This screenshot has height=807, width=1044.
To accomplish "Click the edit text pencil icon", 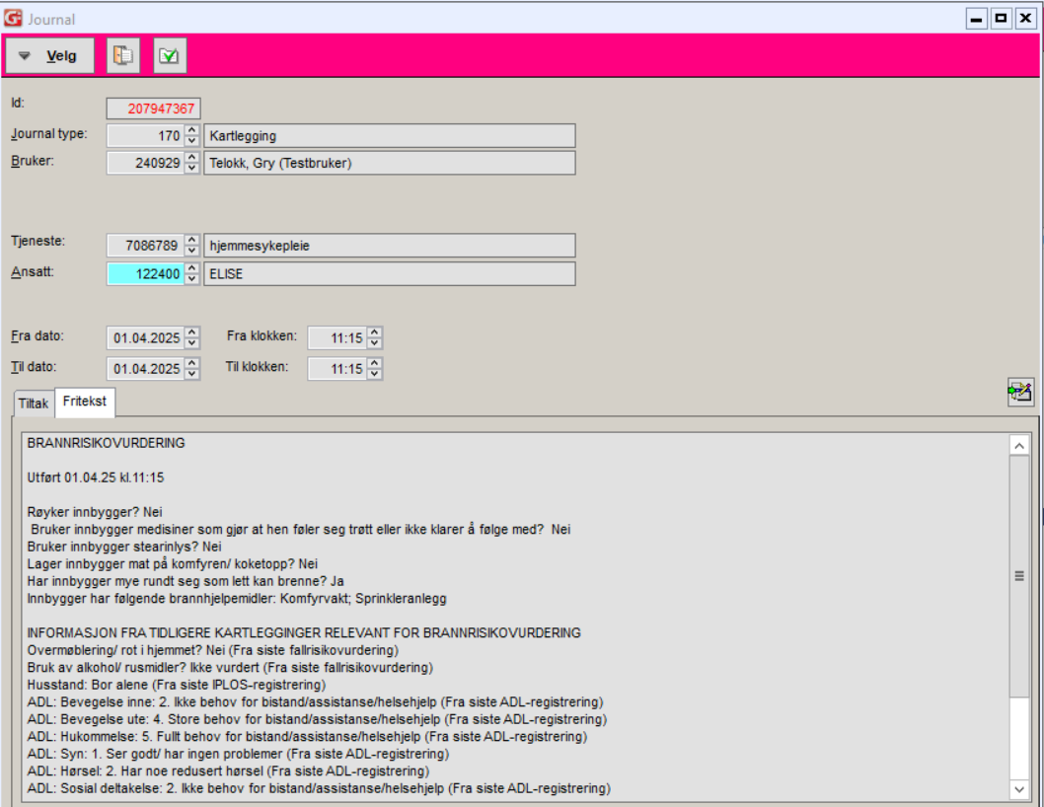I will [1019, 392].
